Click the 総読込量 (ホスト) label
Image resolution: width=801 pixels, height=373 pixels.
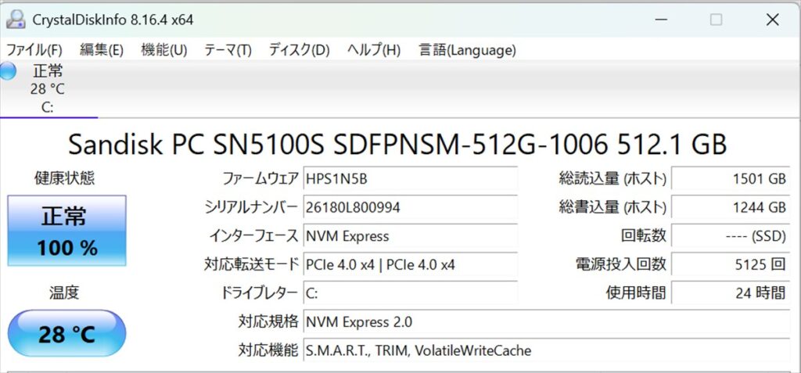tap(612, 179)
